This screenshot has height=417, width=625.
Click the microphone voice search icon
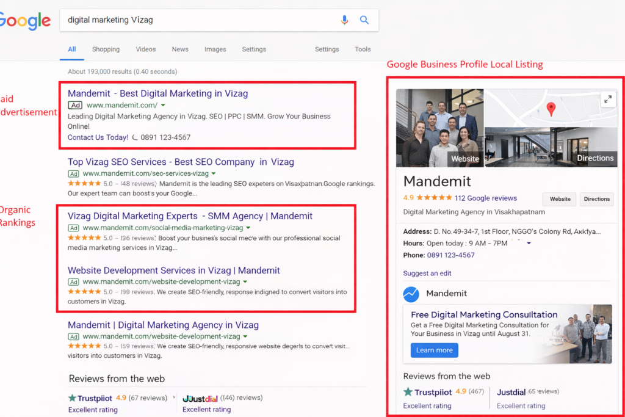pos(344,20)
